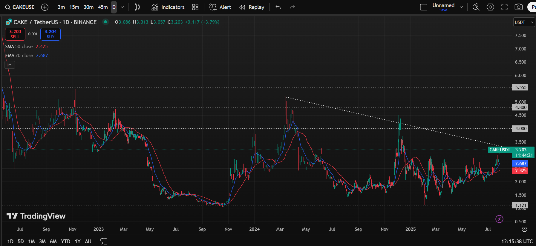Viewport: 536px width, 246px height.
Task: Click the BUY 3.204 button
Action: (x=50, y=34)
